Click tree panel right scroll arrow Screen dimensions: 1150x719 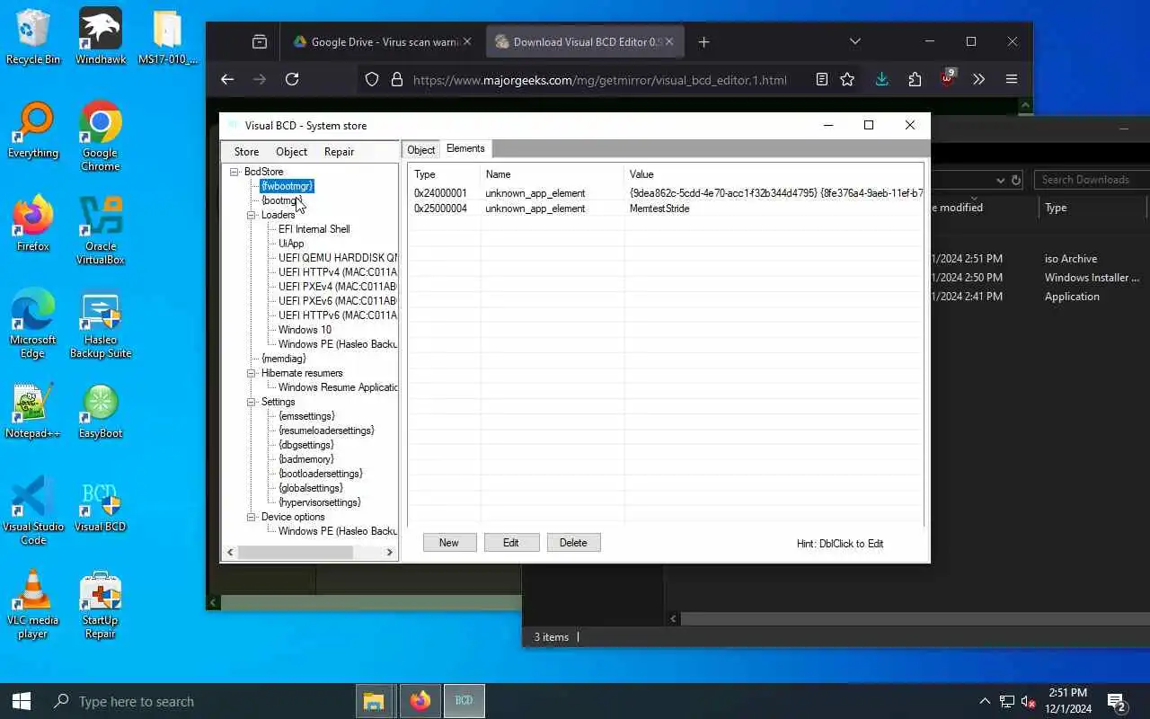390,553
